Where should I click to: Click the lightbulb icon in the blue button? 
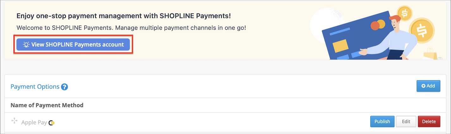point(26,45)
